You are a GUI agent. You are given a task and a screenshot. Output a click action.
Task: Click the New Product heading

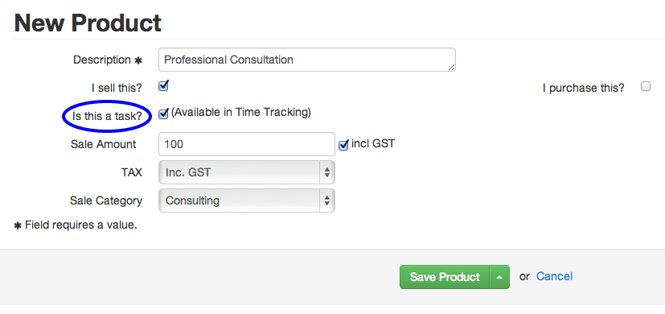point(88,23)
